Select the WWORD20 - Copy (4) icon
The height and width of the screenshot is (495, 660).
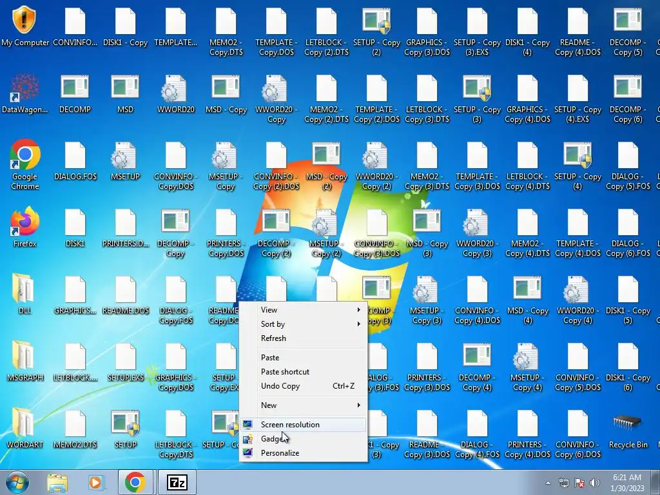click(x=577, y=299)
